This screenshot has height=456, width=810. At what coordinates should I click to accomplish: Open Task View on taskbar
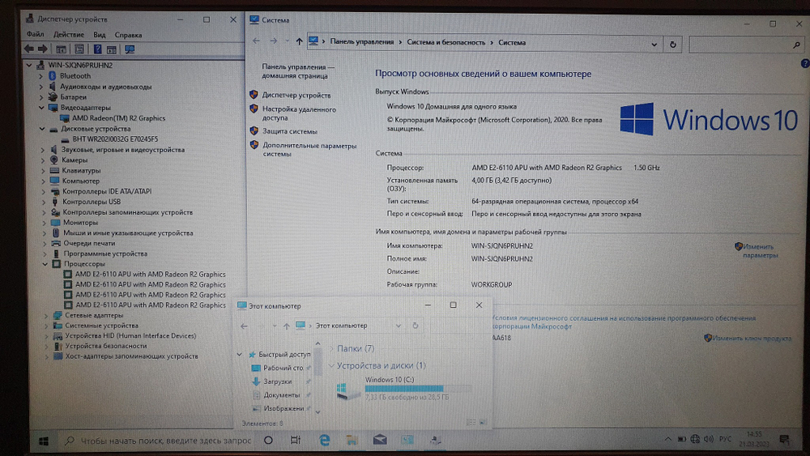point(295,441)
